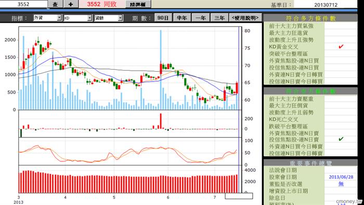Screen dimensions: 364x205
Task: Click the 前十大主力買氣強 row
Action: click(310, 26)
